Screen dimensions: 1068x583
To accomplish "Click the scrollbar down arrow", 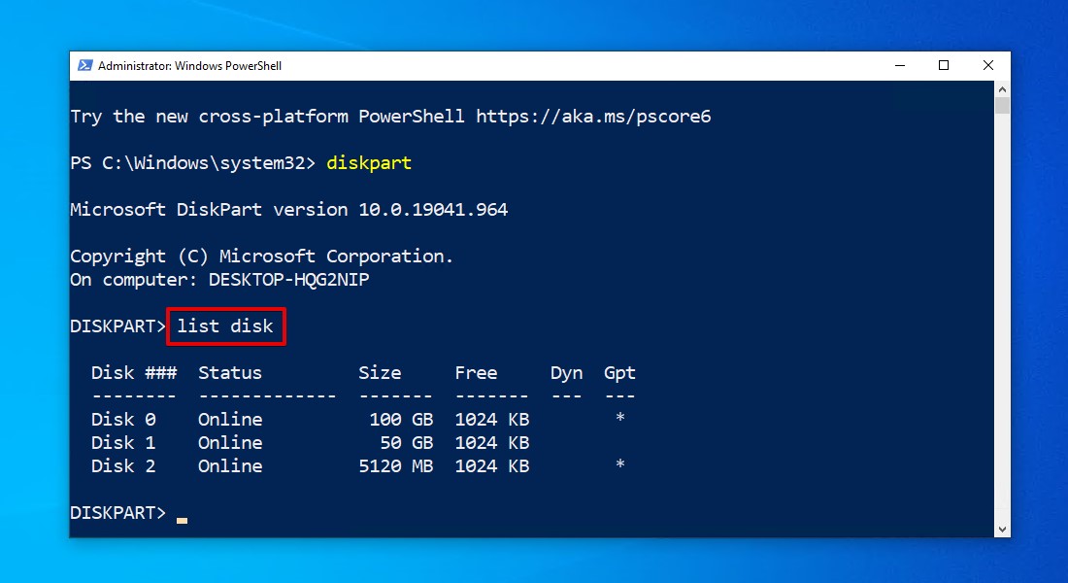I will [1002, 530].
